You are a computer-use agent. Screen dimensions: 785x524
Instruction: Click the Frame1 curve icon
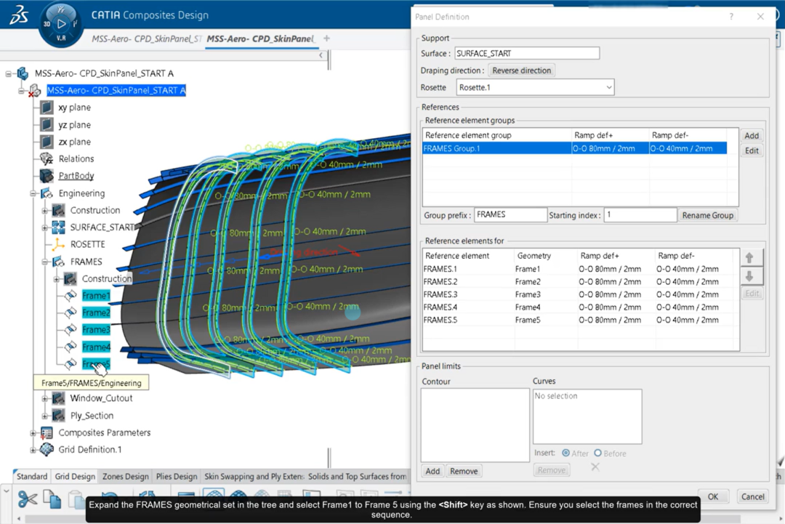click(71, 296)
